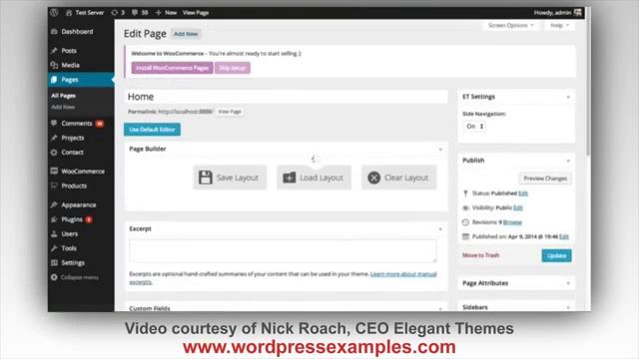Viewport: 639px width, 359px height.
Task: Click the plus New icon in admin bar
Action: 159,13
